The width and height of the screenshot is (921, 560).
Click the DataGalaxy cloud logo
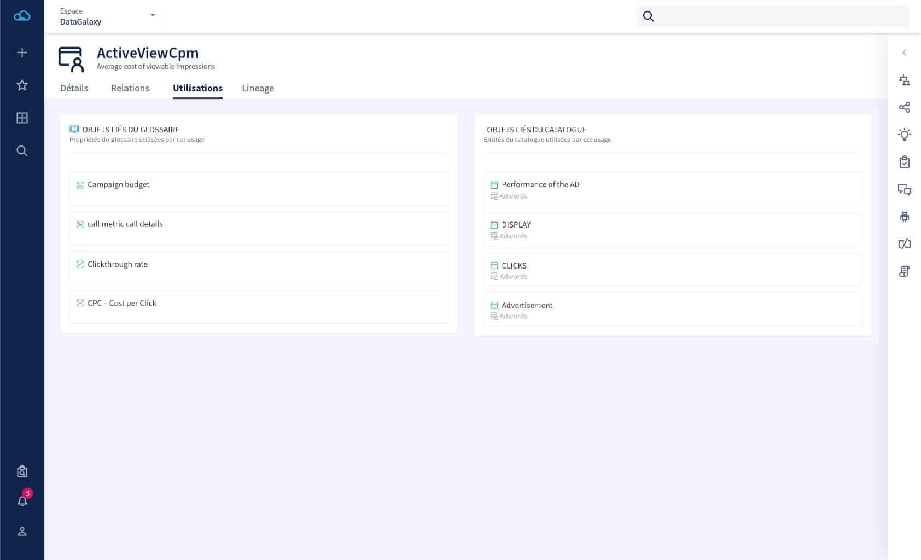(22, 16)
